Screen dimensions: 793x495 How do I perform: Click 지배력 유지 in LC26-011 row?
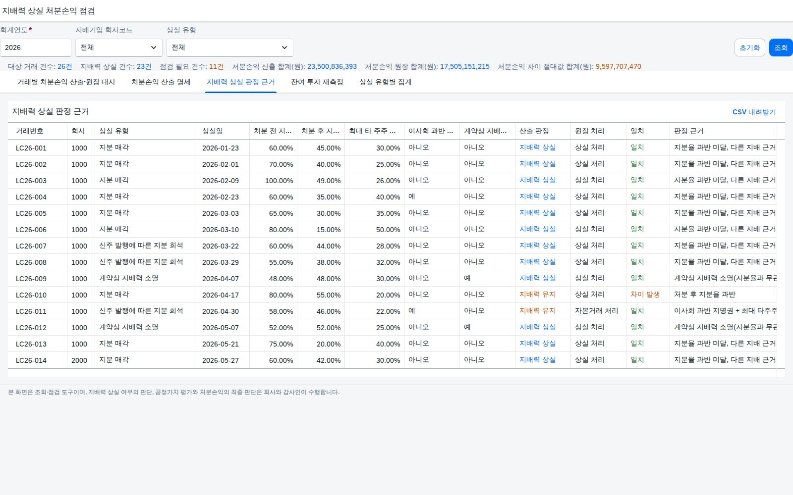click(537, 311)
